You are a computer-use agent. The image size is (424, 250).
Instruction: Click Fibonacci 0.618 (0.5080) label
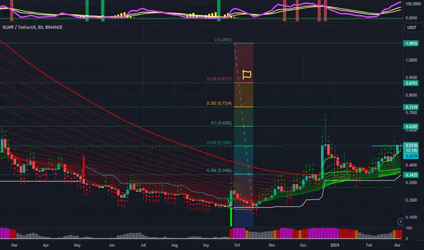pyautogui.click(x=219, y=143)
